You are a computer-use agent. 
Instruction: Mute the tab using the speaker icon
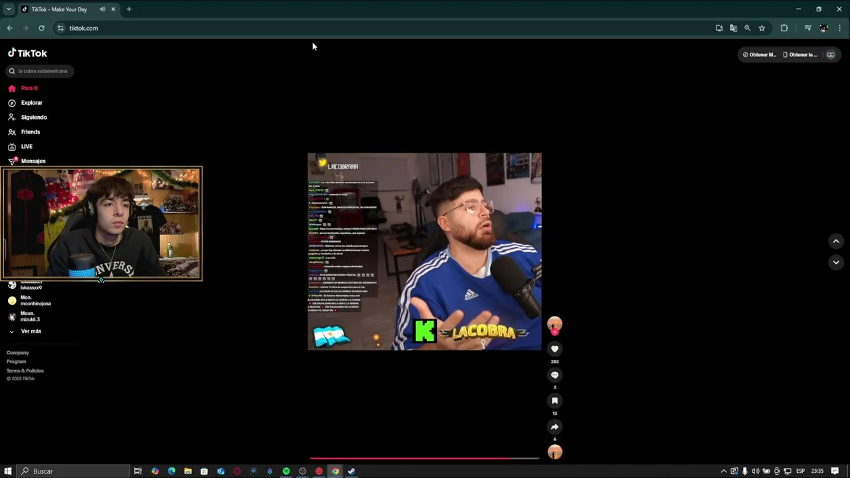[x=102, y=9]
